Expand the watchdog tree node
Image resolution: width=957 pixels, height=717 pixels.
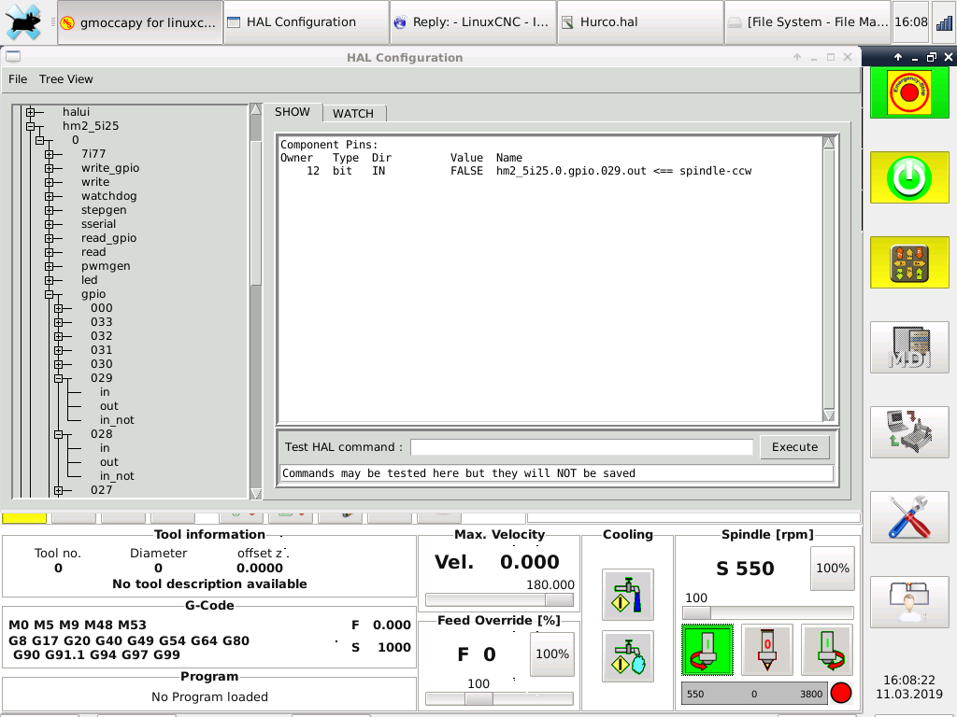coord(49,196)
